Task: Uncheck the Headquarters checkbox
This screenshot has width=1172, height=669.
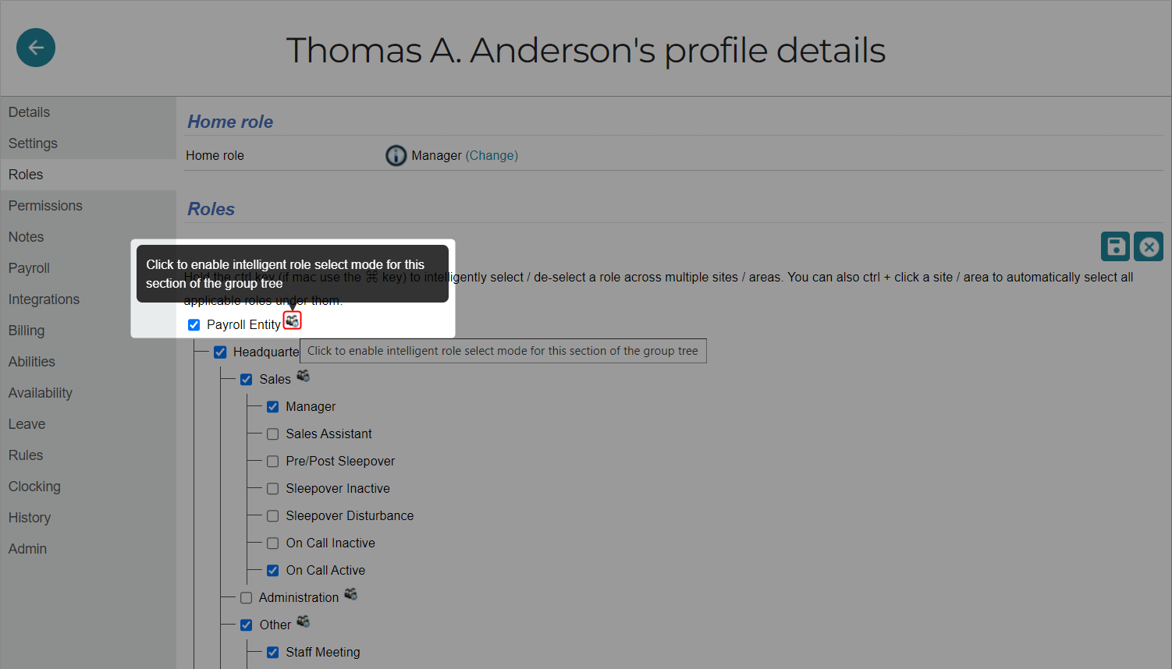Action: click(x=220, y=352)
